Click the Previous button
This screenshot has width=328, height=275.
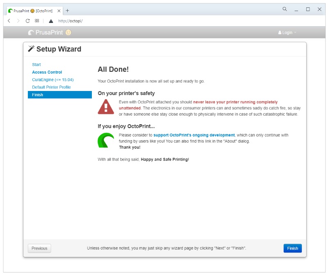pyautogui.click(x=39, y=248)
